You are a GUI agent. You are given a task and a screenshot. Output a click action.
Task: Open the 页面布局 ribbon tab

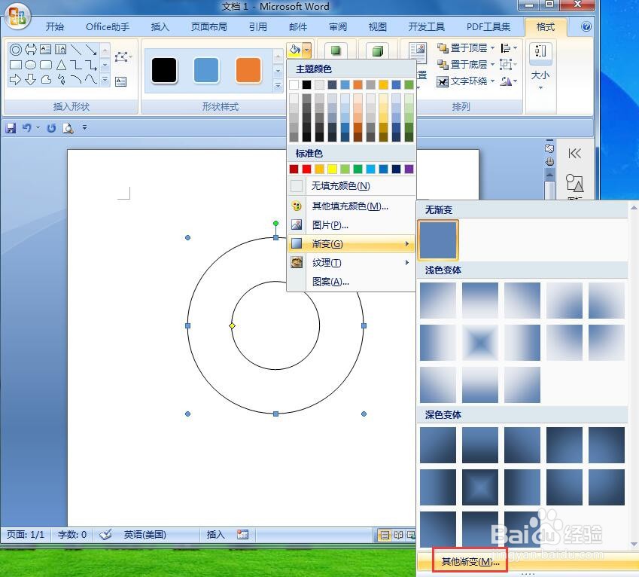[x=209, y=27]
